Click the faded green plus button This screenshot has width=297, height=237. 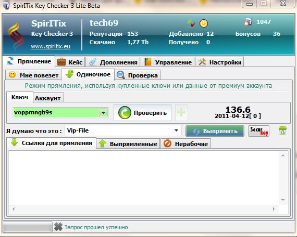(181, 112)
